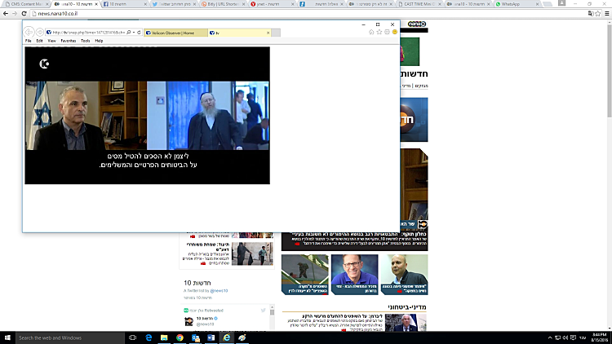Click Chrome's back arrow button

tap(6, 13)
